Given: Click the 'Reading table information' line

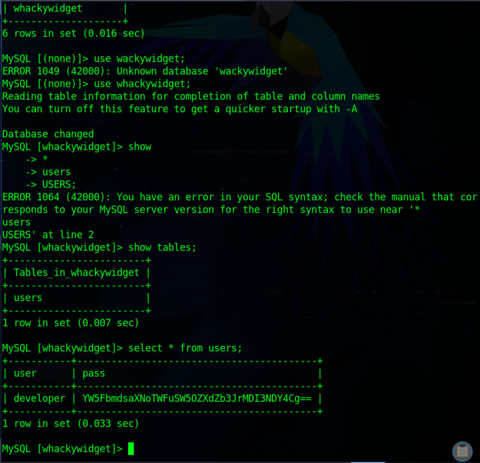Looking at the screenshot, I should point(191,96).
